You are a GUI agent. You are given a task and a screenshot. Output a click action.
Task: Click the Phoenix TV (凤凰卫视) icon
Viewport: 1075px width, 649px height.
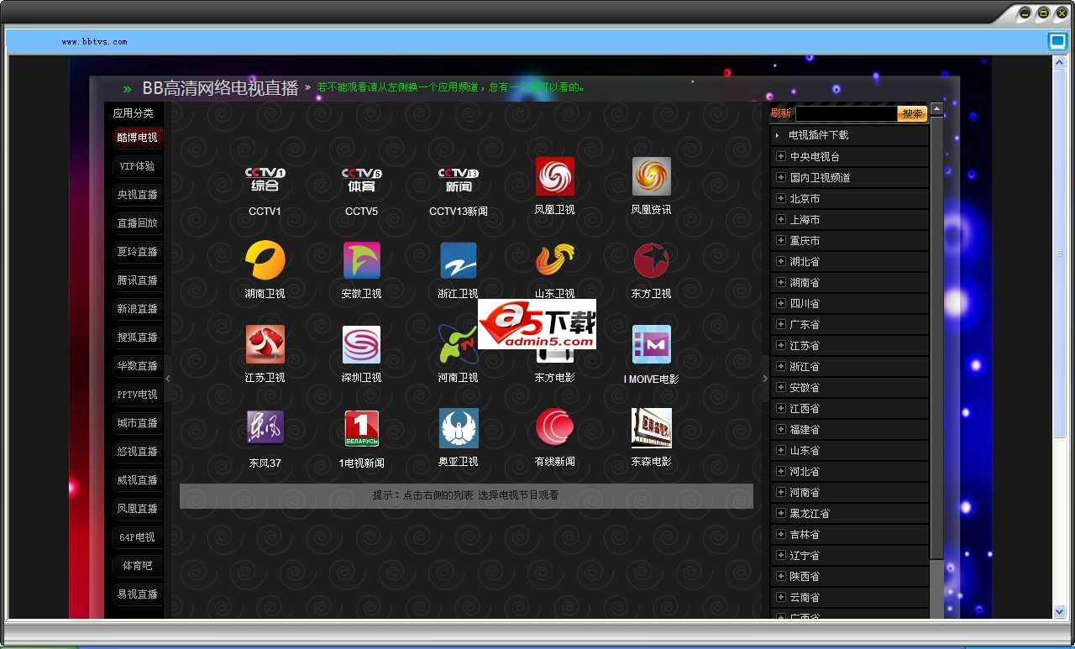(554, 176)
